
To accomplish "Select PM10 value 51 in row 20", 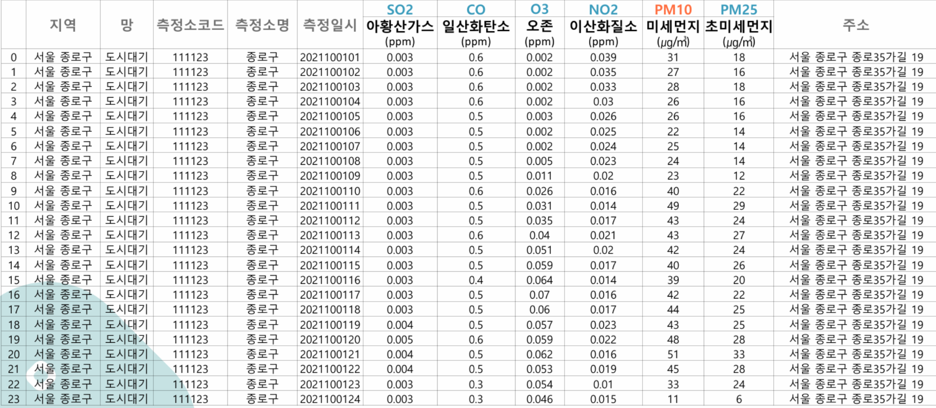I will 673,354.
